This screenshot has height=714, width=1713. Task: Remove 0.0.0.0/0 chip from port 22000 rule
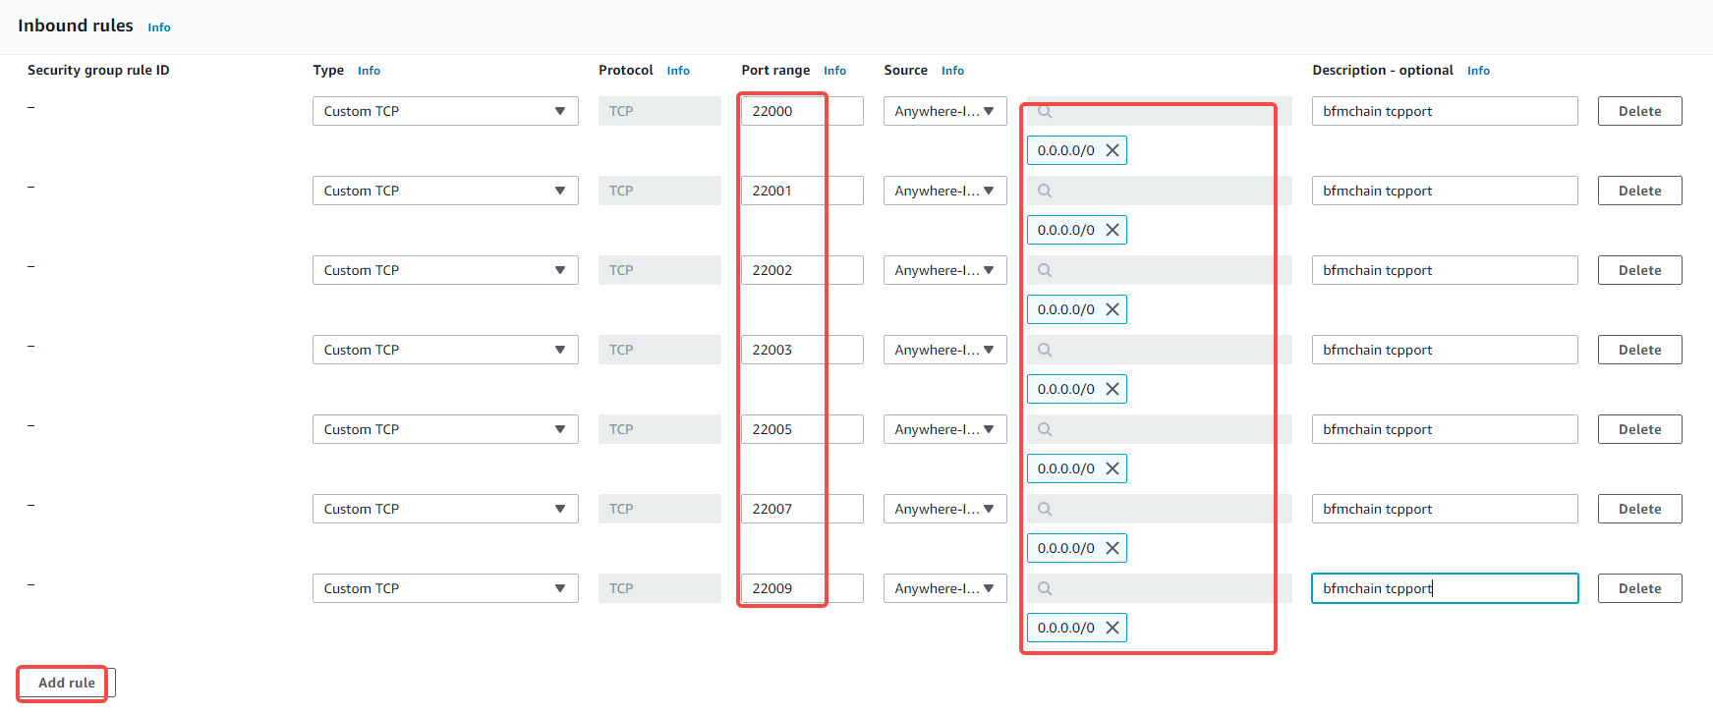pos(1112,150)
